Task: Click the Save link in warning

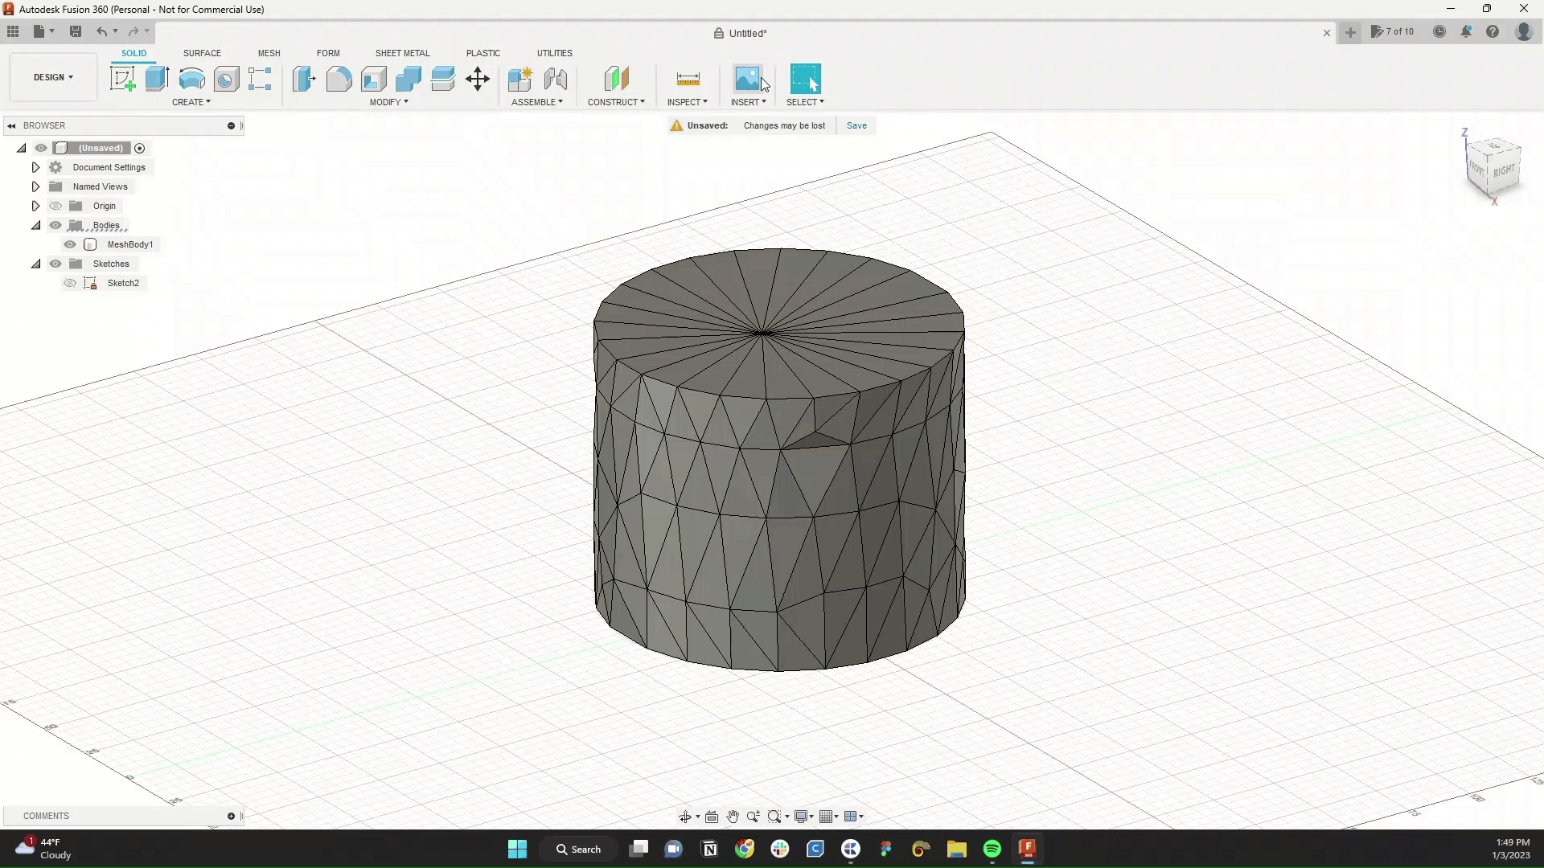Action: pyautogui.click(x=856, y=125)
